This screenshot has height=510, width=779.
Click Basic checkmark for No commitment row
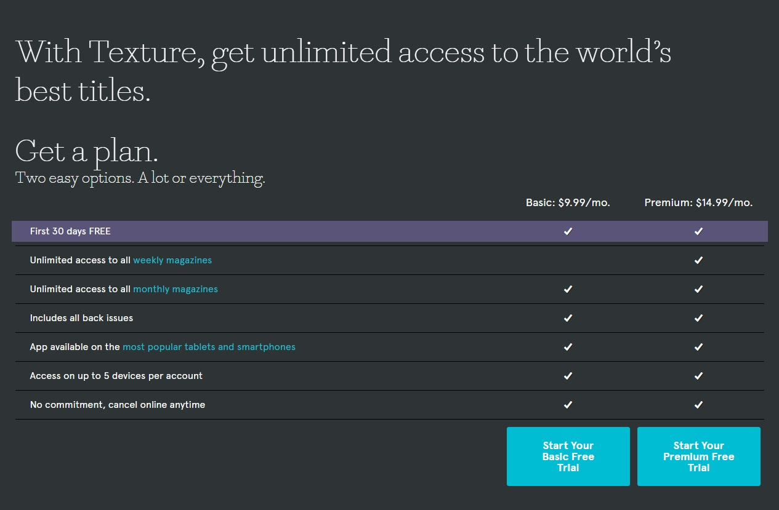[568, 405]
